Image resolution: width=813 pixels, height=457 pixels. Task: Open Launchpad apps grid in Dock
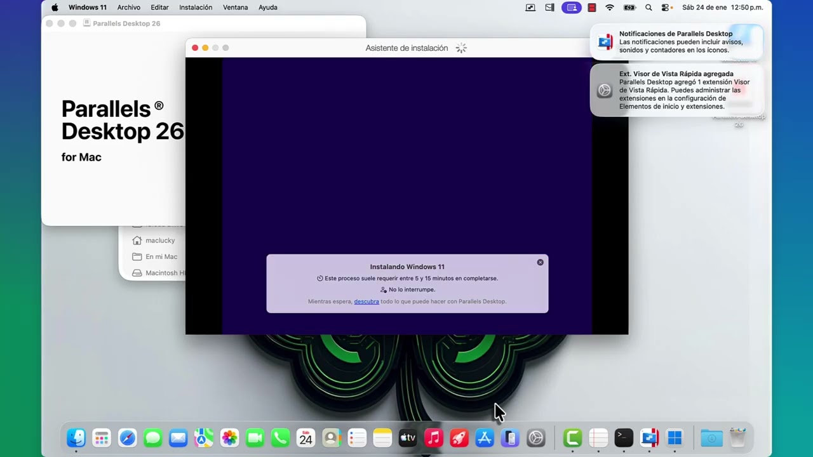[x=102, y=438]
